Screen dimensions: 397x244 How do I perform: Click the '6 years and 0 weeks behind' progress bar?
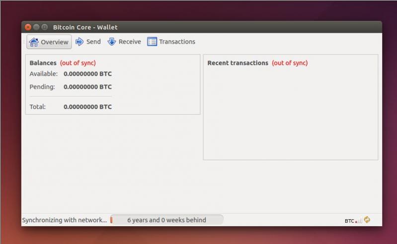[x=166, y=220]
